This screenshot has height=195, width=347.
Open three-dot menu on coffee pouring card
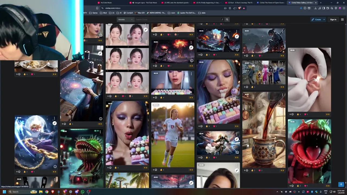[282, 95]
